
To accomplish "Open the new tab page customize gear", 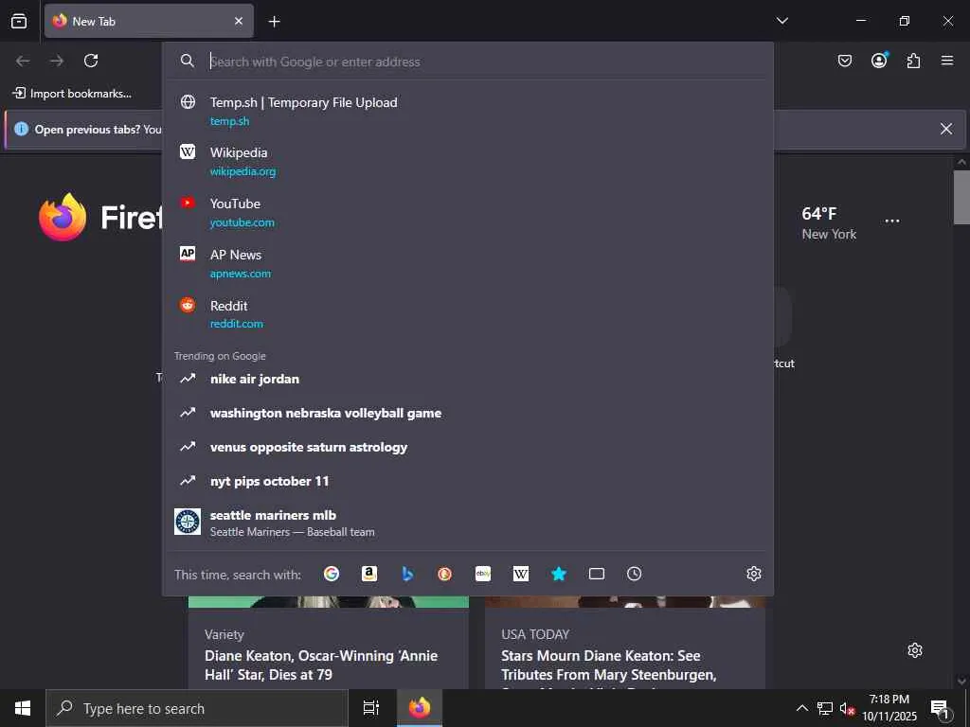I will (x=915, y=650).
